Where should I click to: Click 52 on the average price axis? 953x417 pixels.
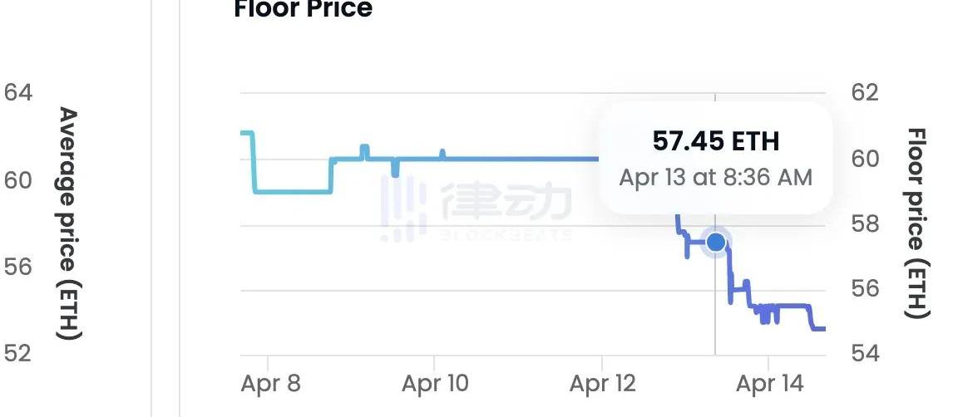point(18,354)
